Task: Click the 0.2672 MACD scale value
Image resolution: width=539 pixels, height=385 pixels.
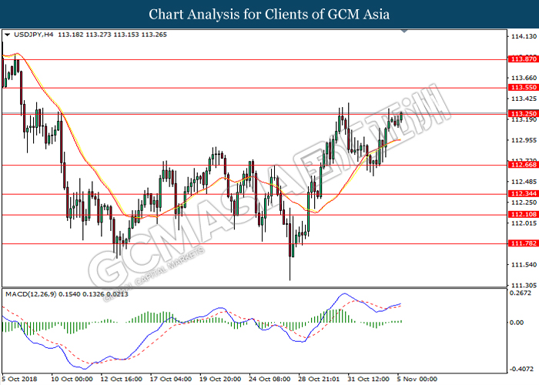Action: (521, 293)
